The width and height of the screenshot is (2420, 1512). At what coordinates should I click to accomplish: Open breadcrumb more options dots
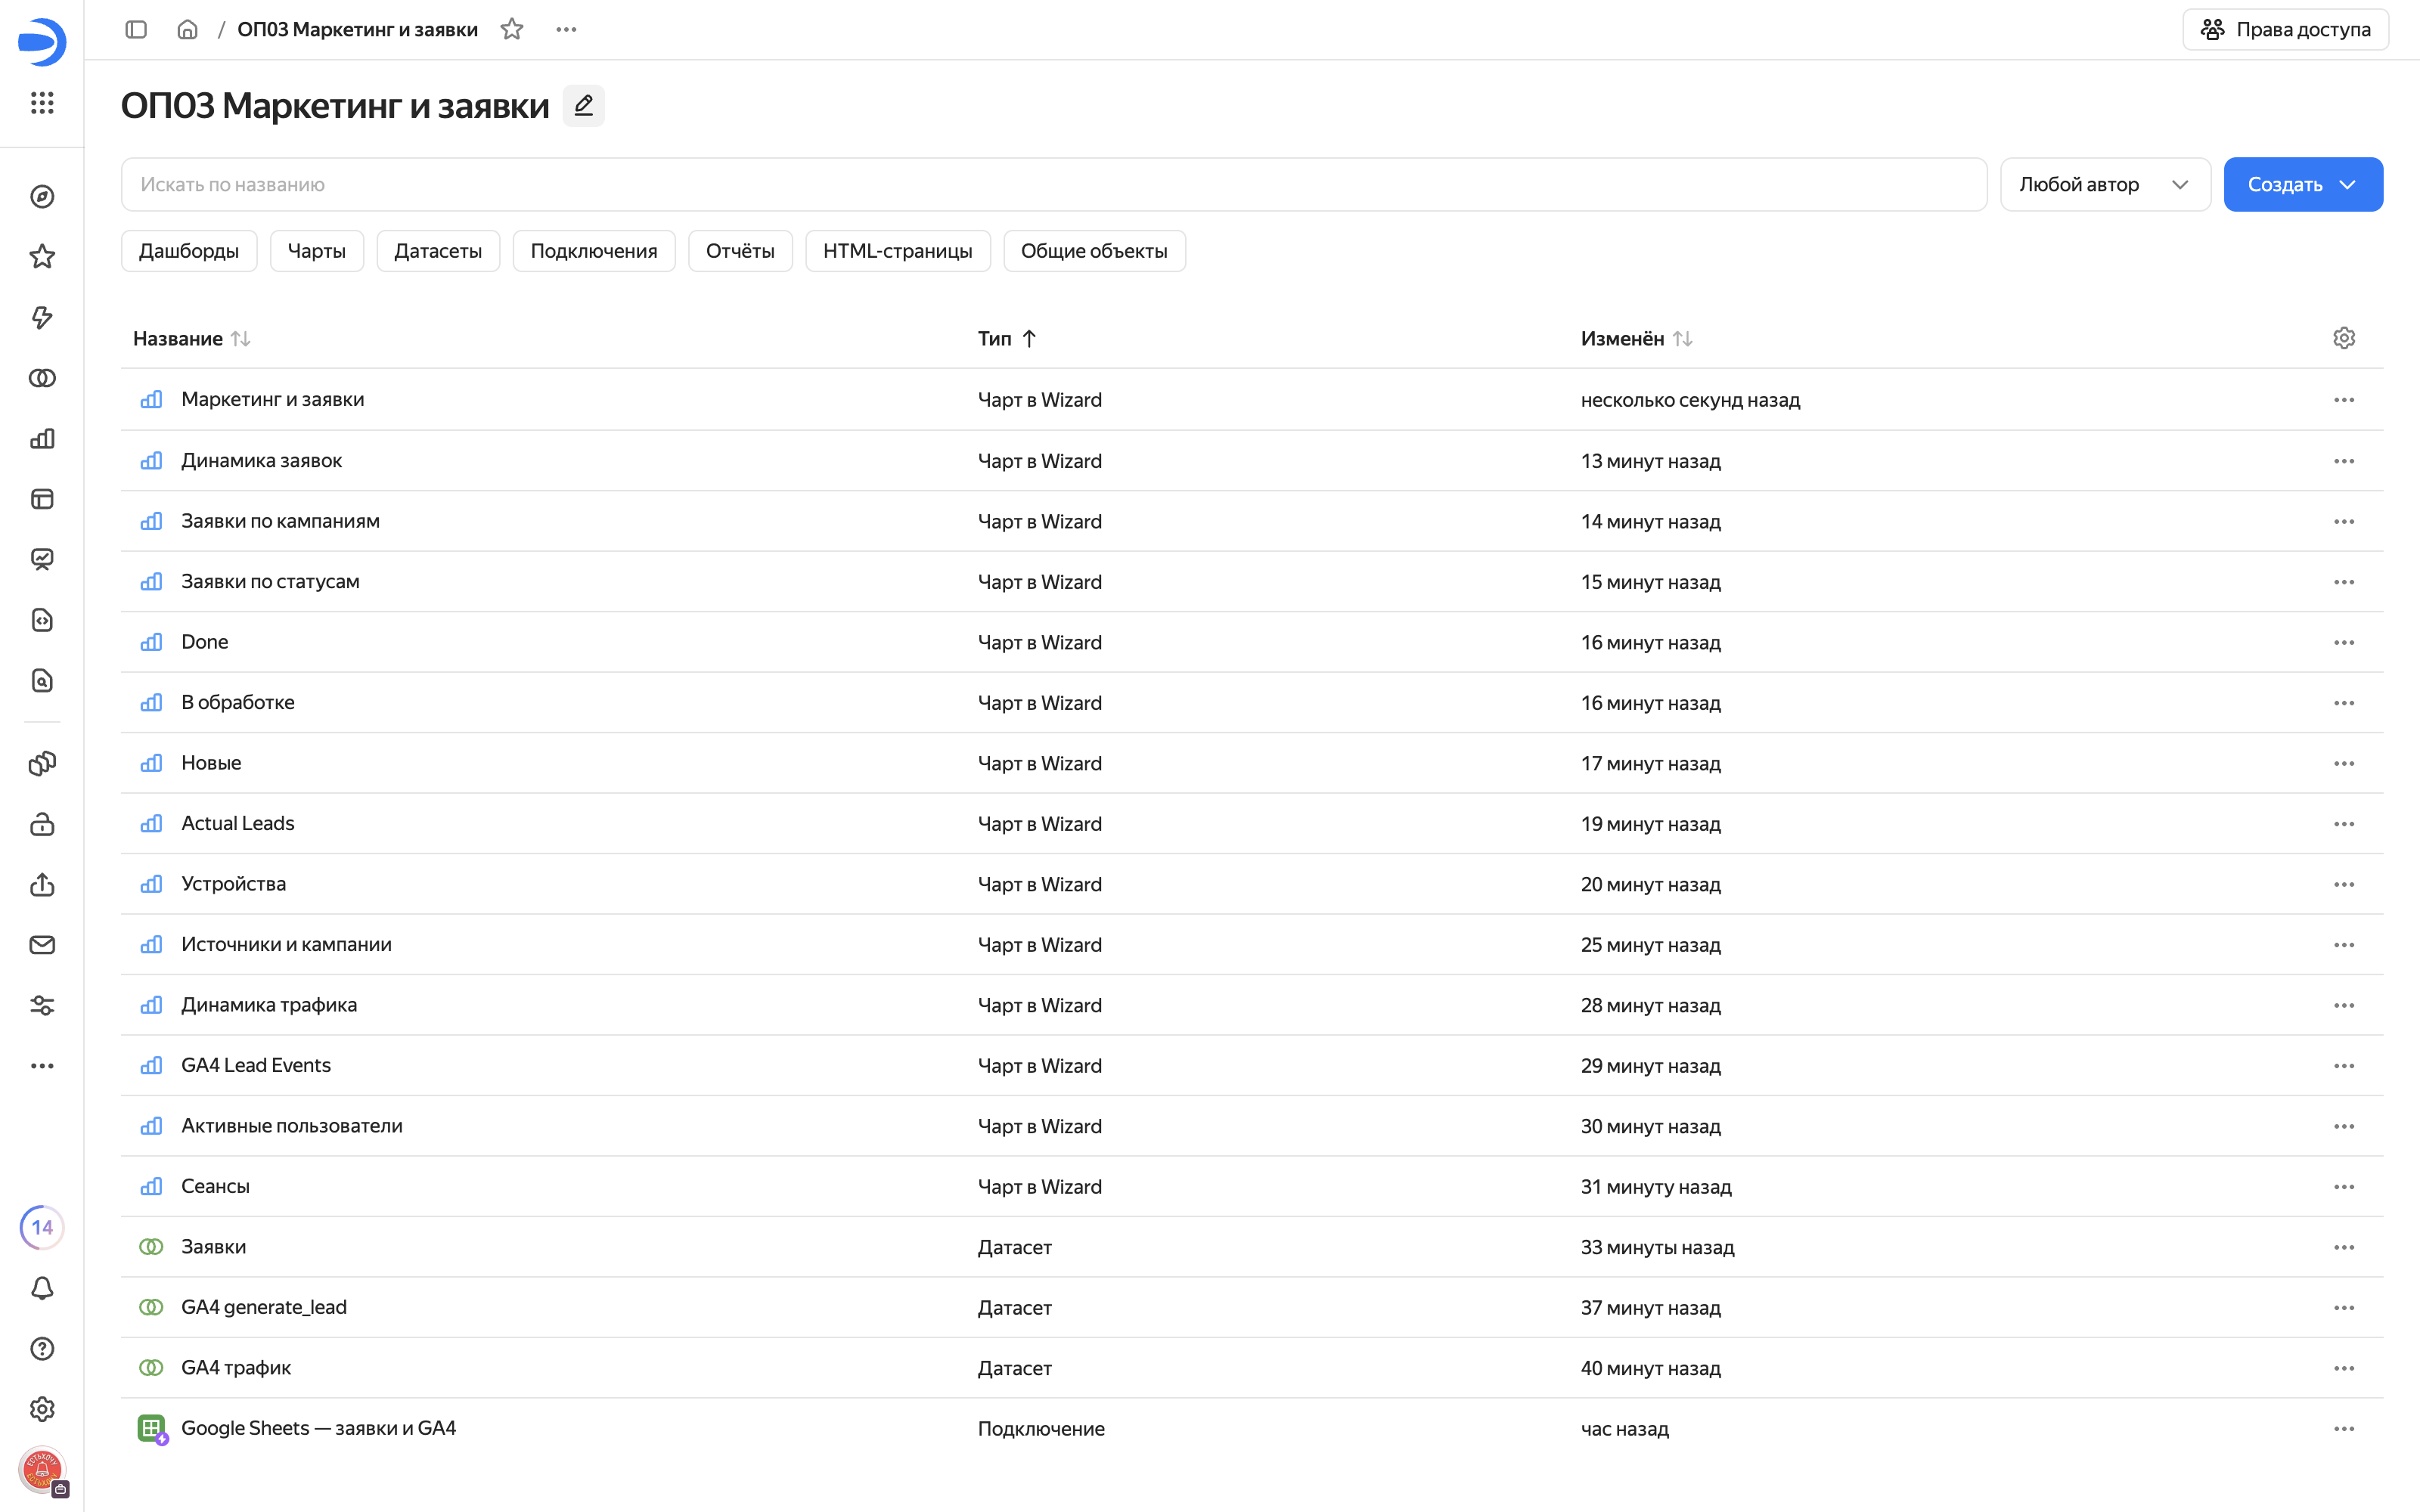point(566,29)
